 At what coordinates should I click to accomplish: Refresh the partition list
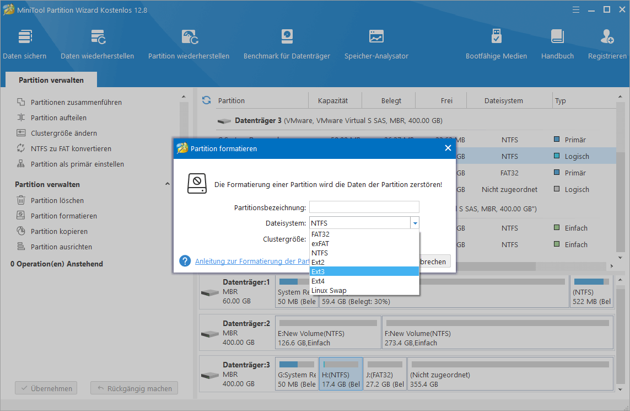click(207, 100)
